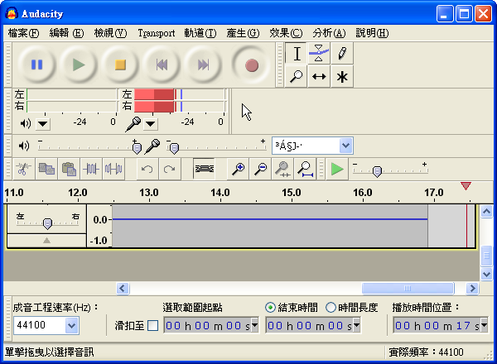Image resolution: width=497 pixels, height=364 pixels.
Task: Click the 15.0 mark on time ruler
Action: tap(292, 193)
